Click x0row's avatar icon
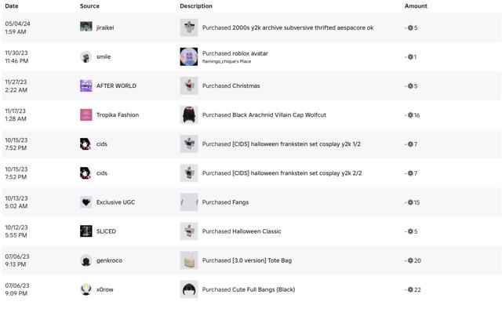Image resolution: width=502 pixels, height=309 pixels. pos(85,289)
